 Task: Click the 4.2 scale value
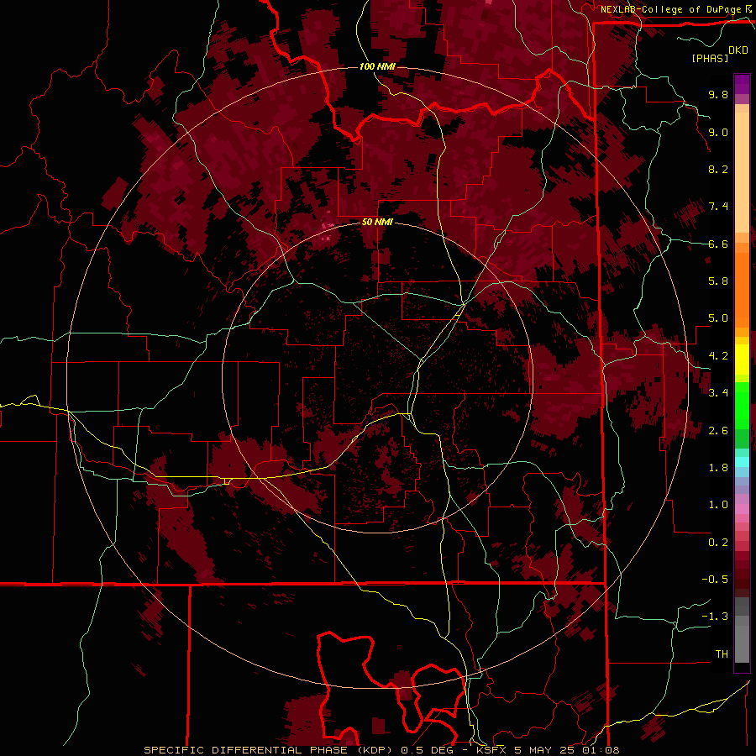(718, 356)
